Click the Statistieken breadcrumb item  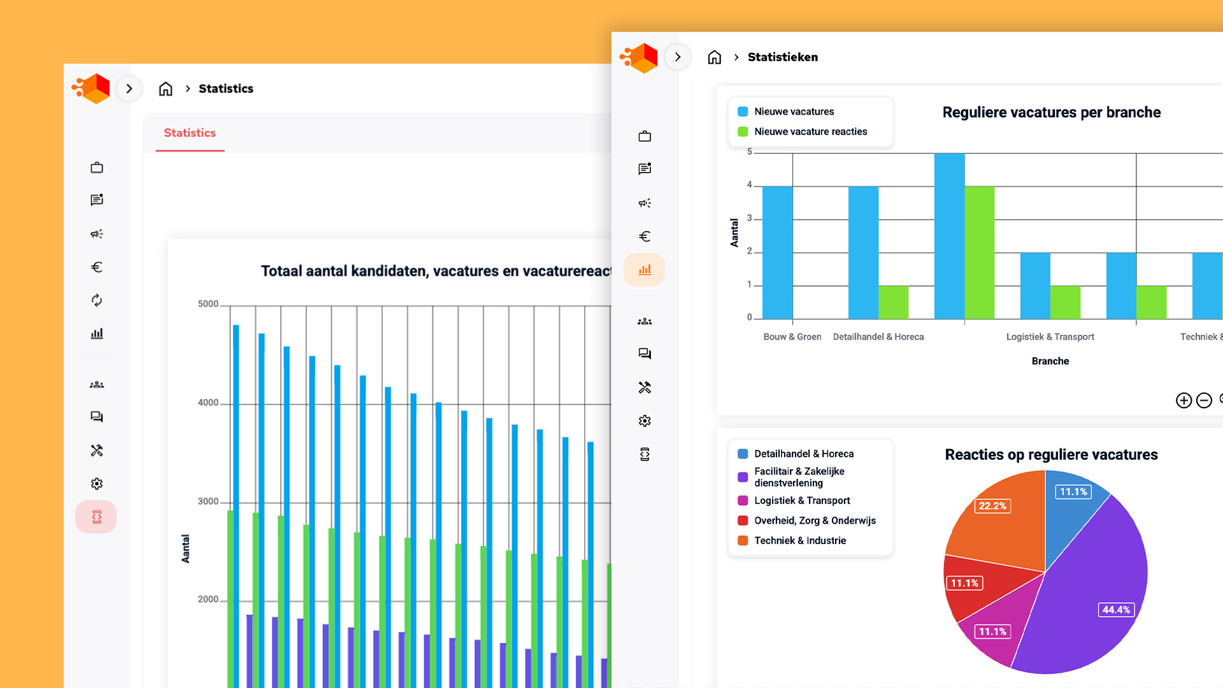782,57
